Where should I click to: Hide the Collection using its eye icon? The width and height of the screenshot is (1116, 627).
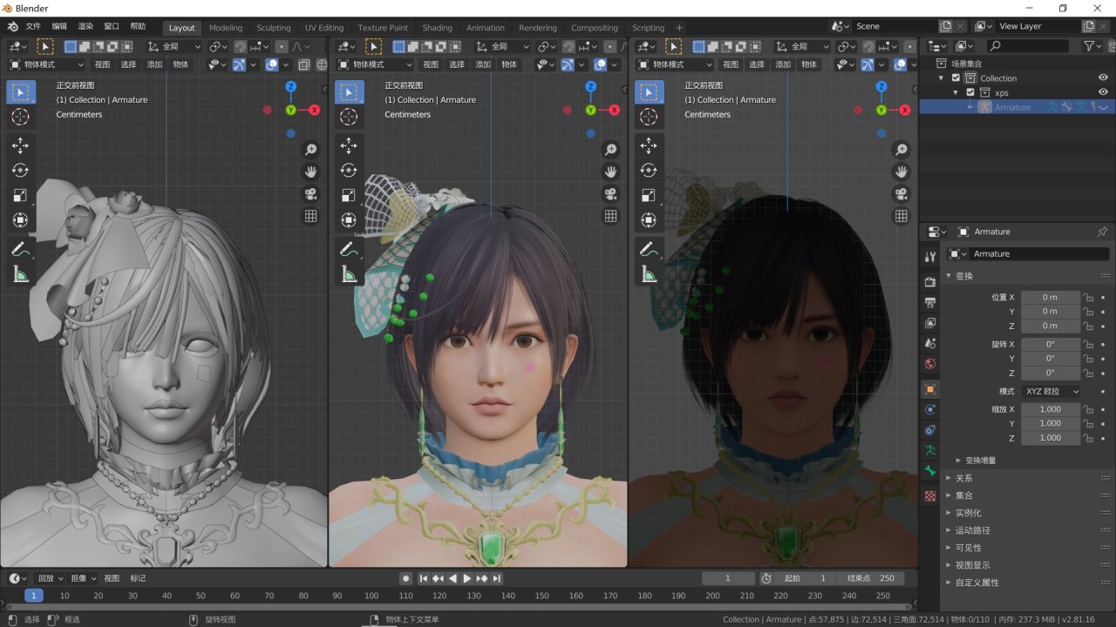tap(1103, 78)
